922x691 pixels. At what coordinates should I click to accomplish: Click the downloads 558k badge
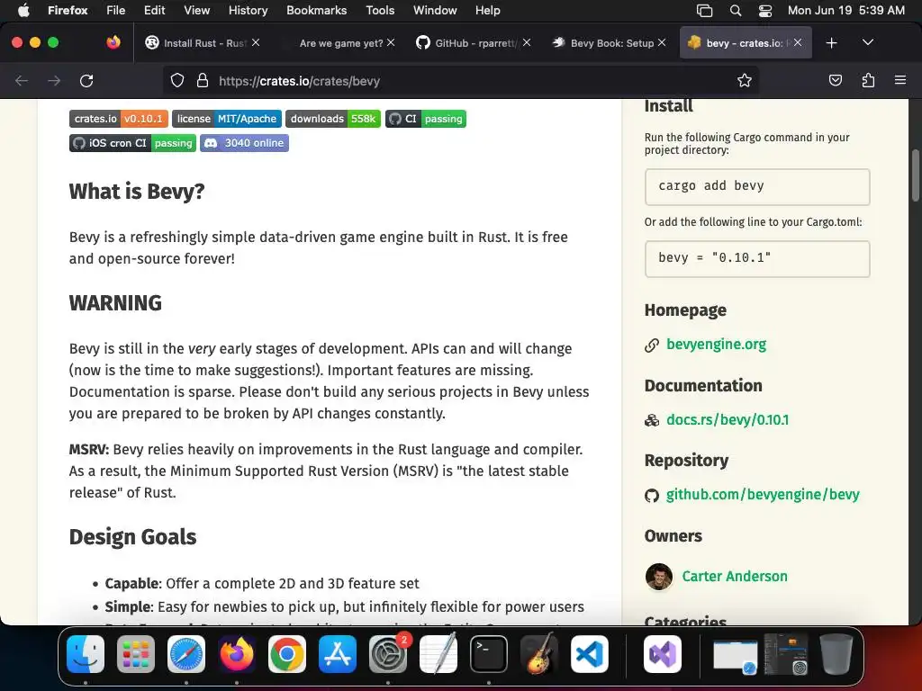[x=333, y=119]
